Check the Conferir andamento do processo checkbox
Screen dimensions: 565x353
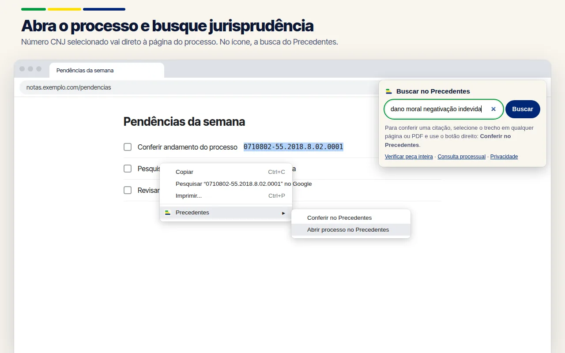pos(128,147)
